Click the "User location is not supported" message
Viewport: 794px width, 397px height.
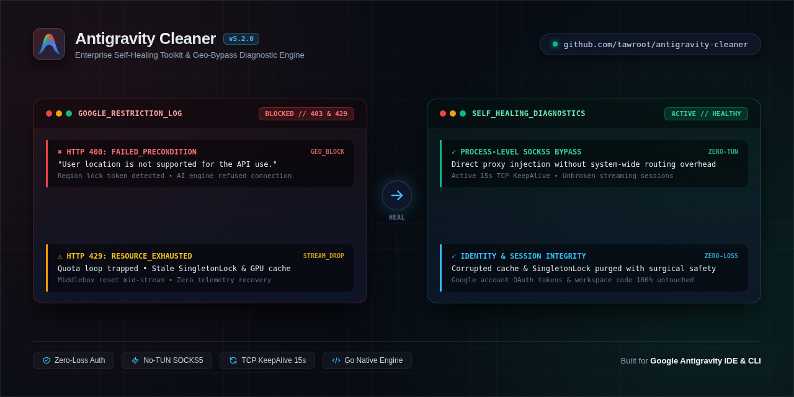click(167, 164)
